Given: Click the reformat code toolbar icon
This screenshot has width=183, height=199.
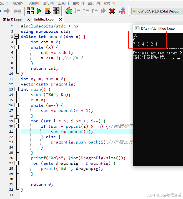Looking at the screenshot, I should pos(17,11).
